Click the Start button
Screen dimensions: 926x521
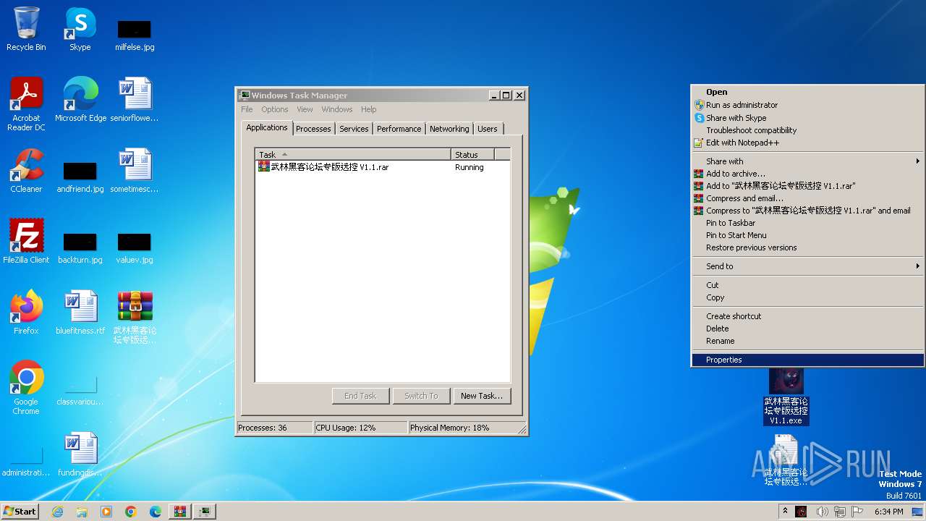click(x=20, y=512)
